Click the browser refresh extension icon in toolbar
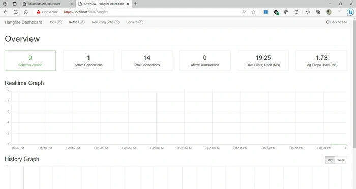 pos(296,12)
